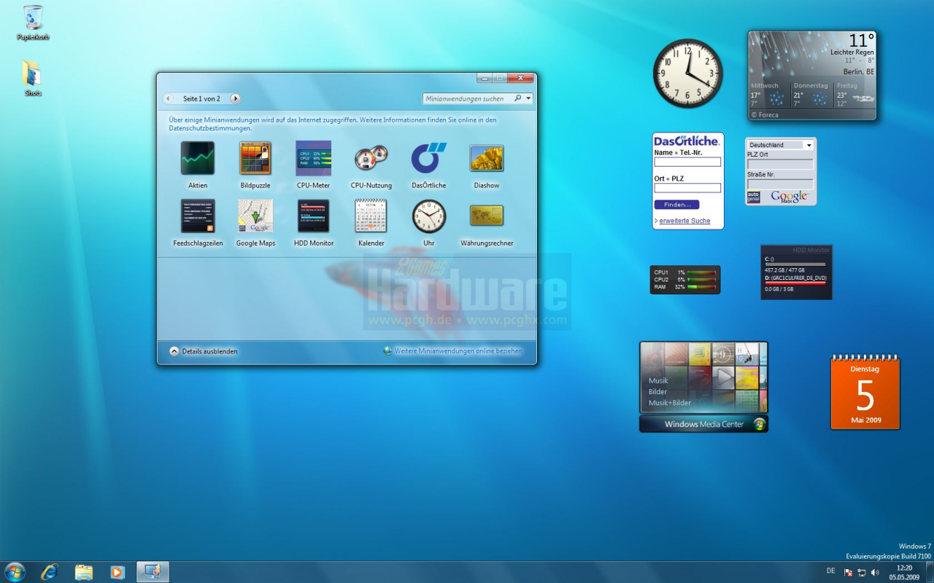Select the DasÖrtliche gadget in gallery

pos(428,158)
